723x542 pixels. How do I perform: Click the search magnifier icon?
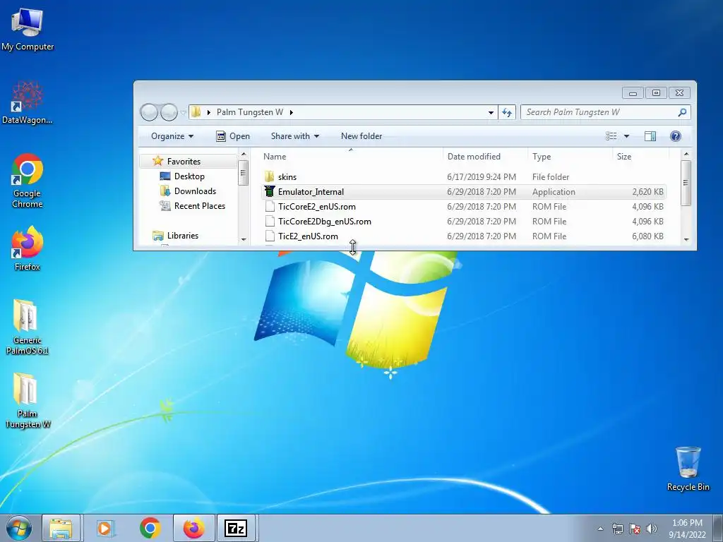point(682,112)
